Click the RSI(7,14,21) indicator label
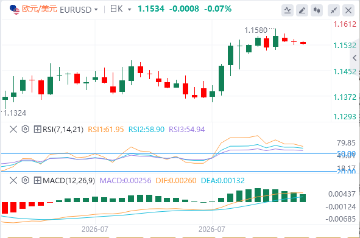Image resolution: width=360 pixels, height=238 pixels. click(63, 130)
